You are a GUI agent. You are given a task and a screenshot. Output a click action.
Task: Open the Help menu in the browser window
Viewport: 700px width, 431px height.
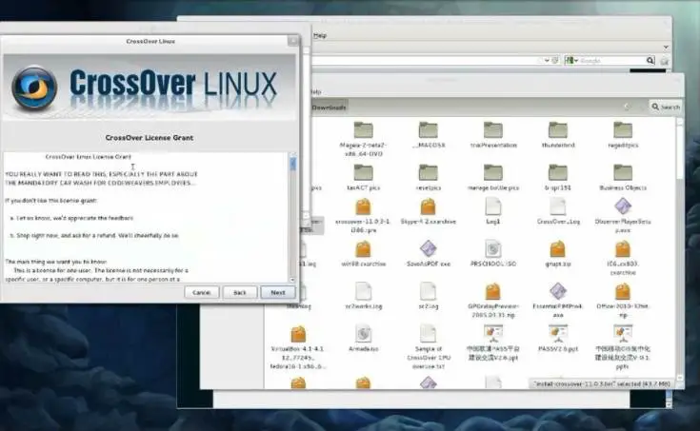tap(320, 35)
